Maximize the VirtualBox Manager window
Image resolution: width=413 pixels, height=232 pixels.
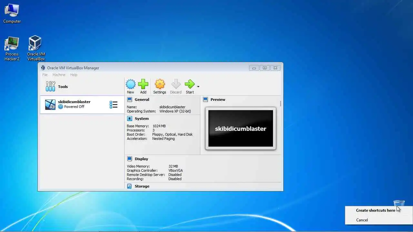tap(265, 68)
